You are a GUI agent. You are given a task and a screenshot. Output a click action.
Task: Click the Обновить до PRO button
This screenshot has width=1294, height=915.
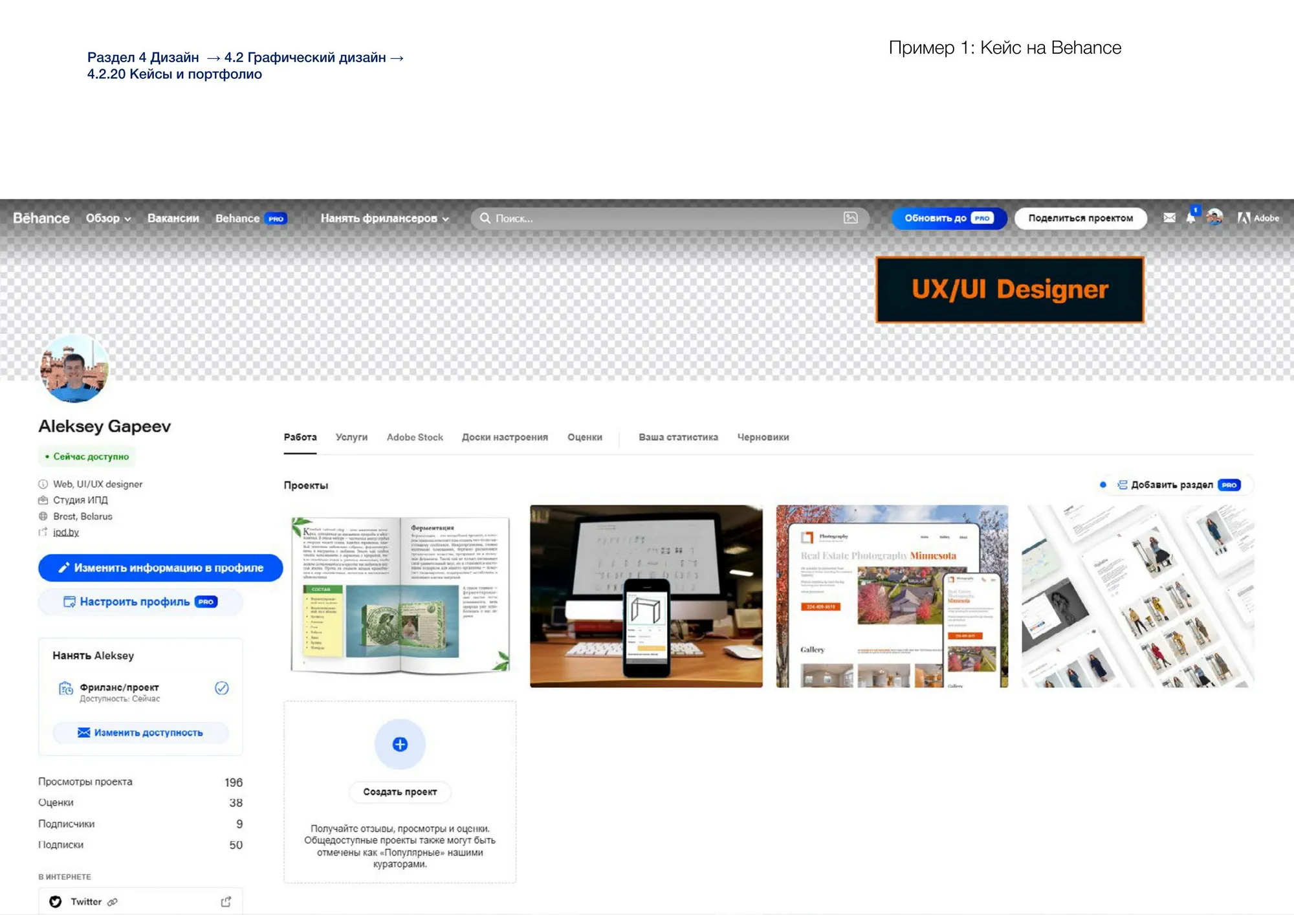point(949,218)
